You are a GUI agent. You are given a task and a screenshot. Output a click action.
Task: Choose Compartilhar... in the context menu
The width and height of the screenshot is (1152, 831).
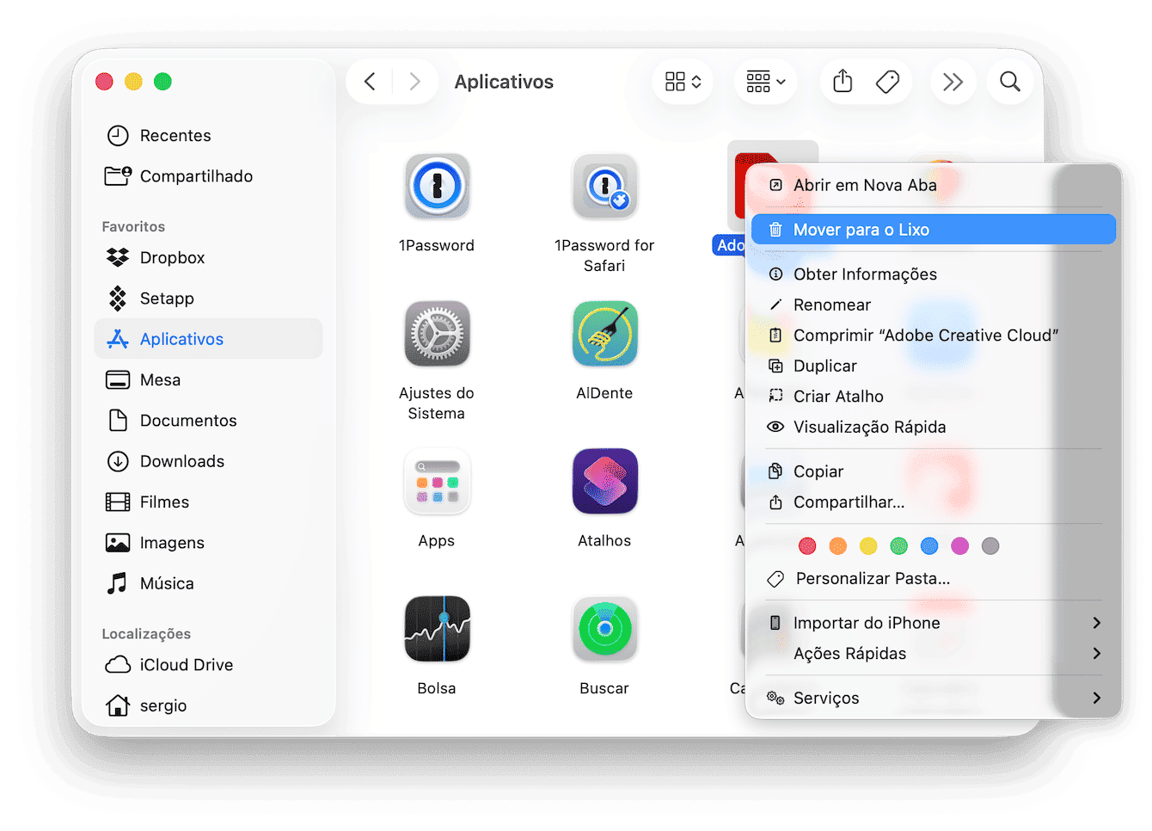point(934,502)
